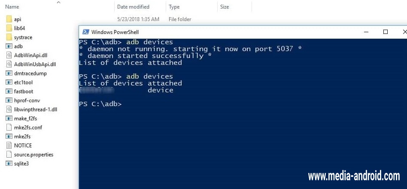Click the AdbWinApi.dll file icon
This screenshot has height=189, width=407.
(9, 55)
